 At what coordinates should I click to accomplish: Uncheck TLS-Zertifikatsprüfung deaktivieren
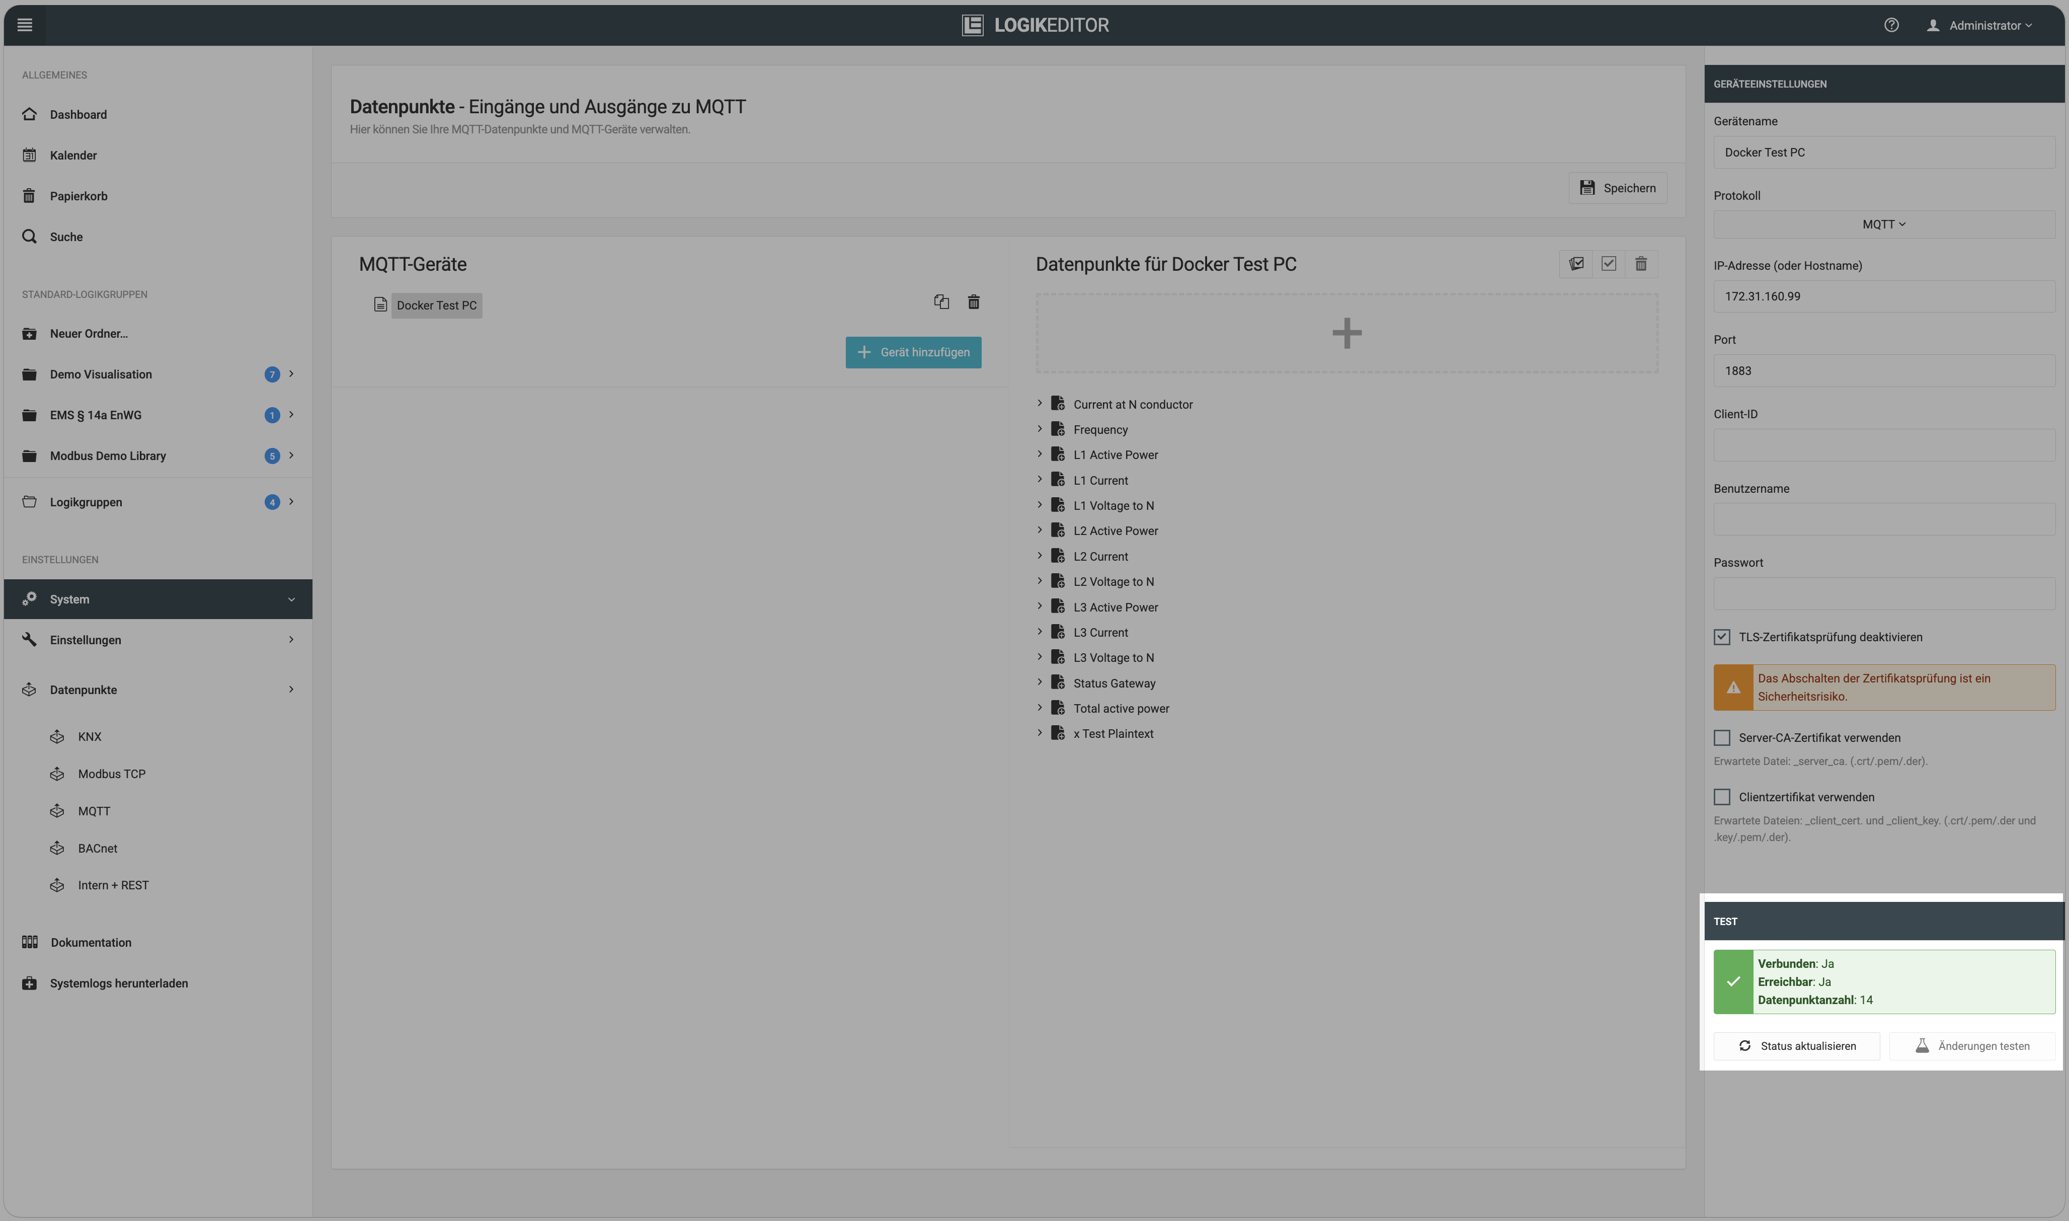[1721, 637]
